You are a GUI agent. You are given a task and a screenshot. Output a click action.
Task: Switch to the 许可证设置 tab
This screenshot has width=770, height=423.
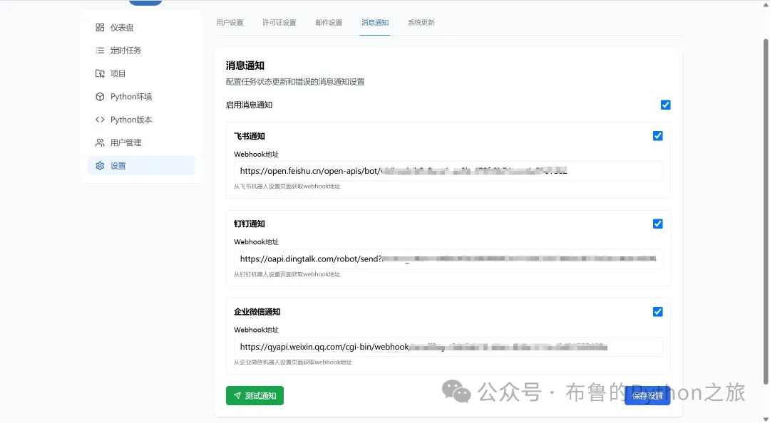(x=279, y=23)
